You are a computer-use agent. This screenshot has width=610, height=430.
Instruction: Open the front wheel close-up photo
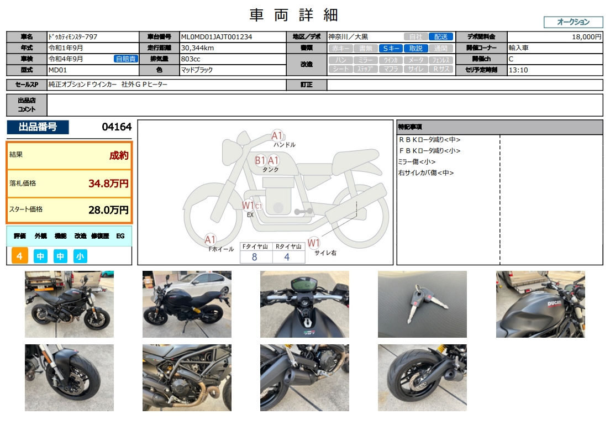(69, 377)
